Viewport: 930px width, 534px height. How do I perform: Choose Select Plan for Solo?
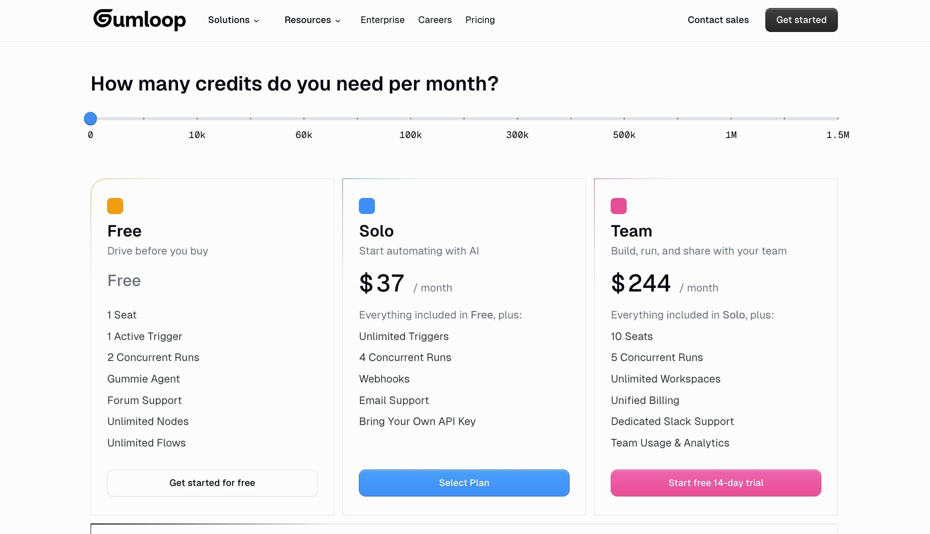tap(464, 483)
